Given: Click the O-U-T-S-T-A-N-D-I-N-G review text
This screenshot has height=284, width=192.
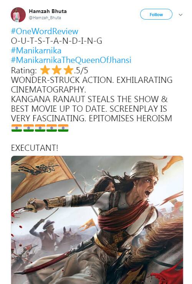Looking at the screenshot, I should point(56,41).
